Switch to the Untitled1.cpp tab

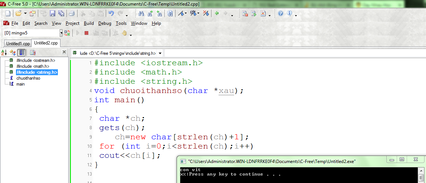18,43
